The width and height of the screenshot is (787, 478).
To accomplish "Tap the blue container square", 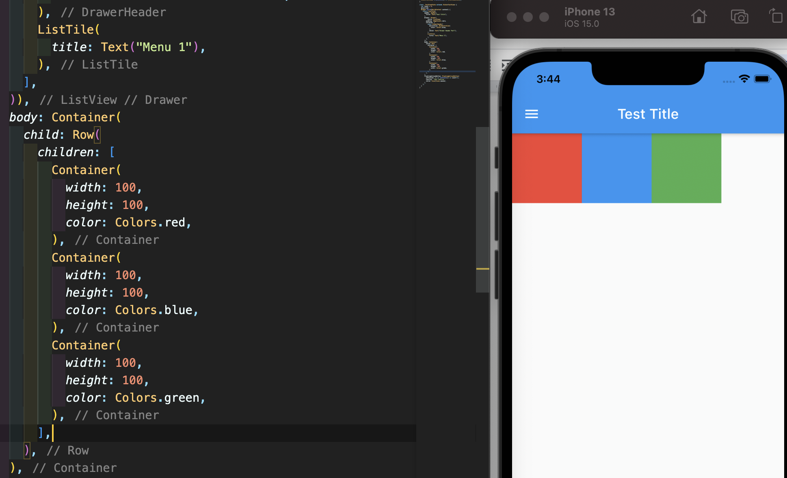I will pyautogui.click(x=616, y=168).
